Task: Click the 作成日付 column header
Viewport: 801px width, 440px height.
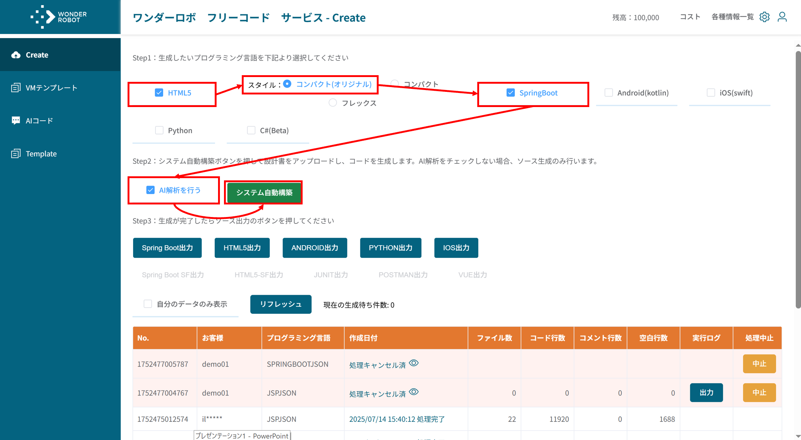Action: pyautogui.click(x=406, y=338)
